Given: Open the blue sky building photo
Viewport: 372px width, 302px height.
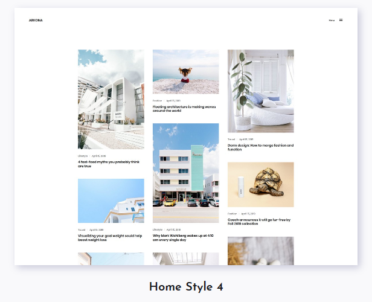Looking at the screenshot, I should 111,201.
